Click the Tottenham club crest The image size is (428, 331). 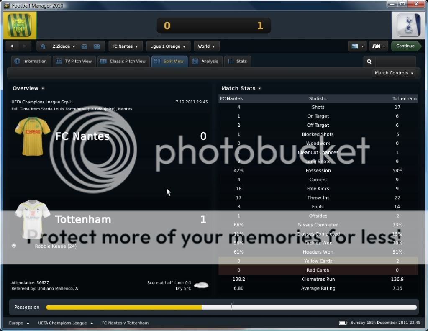(x=408, y=26)
